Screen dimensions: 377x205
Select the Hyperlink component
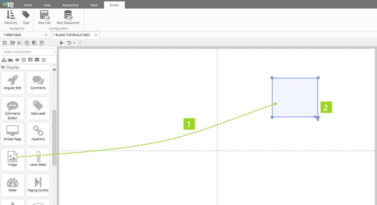tap(38, 134)
